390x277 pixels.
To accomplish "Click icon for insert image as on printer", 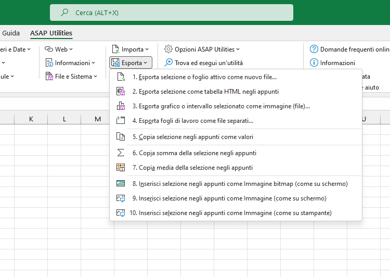I will (121, 213).
